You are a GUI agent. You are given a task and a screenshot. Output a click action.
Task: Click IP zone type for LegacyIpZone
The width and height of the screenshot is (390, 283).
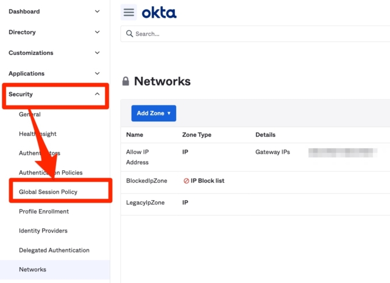[x=185, y=202]
